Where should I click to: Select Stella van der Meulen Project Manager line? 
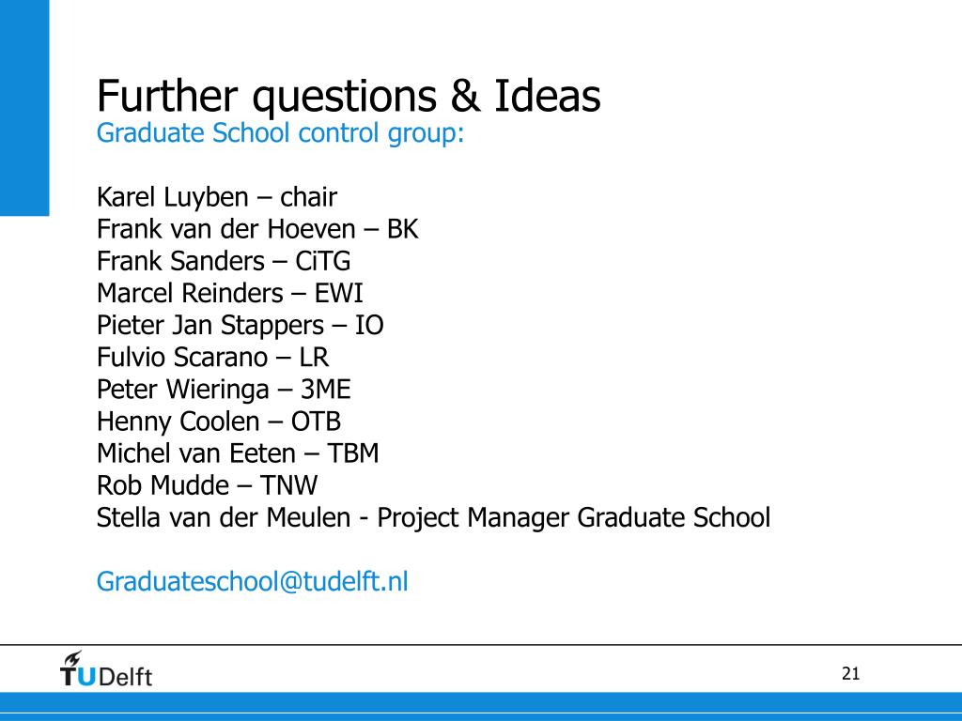(x=433, y=518)
